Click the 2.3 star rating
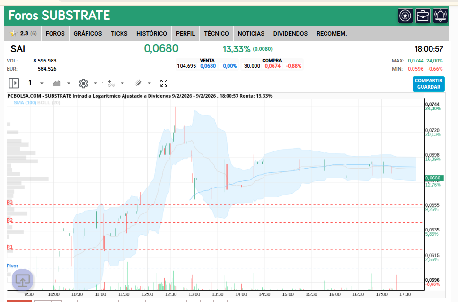 [23, 34]
